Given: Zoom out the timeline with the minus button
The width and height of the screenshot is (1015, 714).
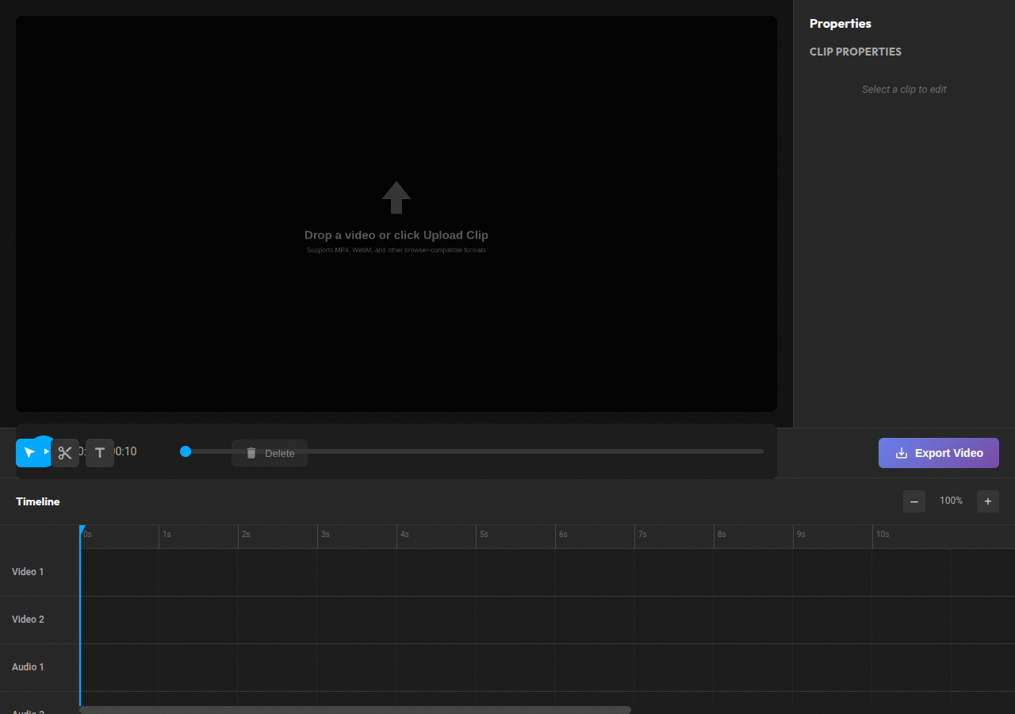Looking at the screenshot, I should (x=914, y=501).
